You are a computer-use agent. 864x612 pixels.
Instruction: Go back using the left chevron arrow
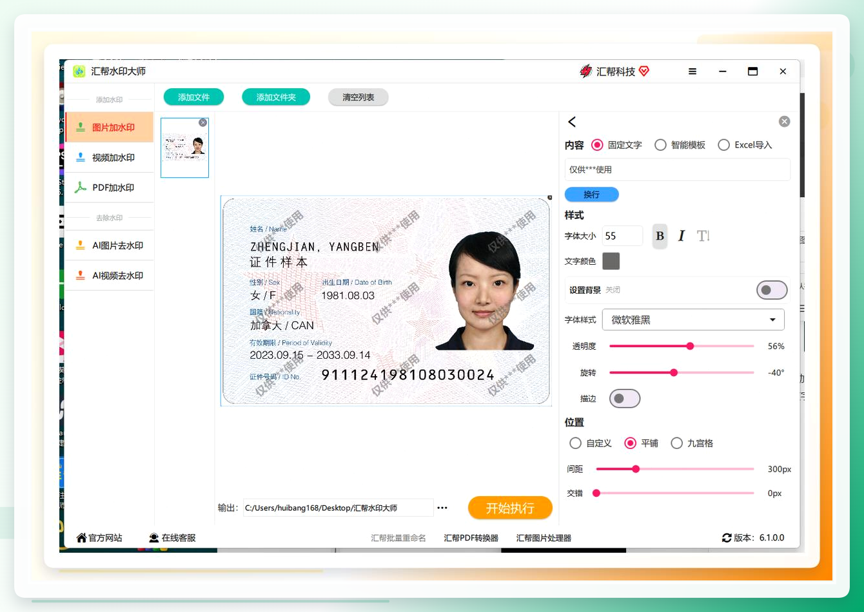coord(572,122)
